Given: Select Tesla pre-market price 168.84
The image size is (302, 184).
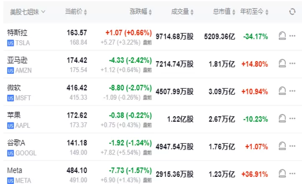Looking at the screenshot, I should (x=78, y=42).
